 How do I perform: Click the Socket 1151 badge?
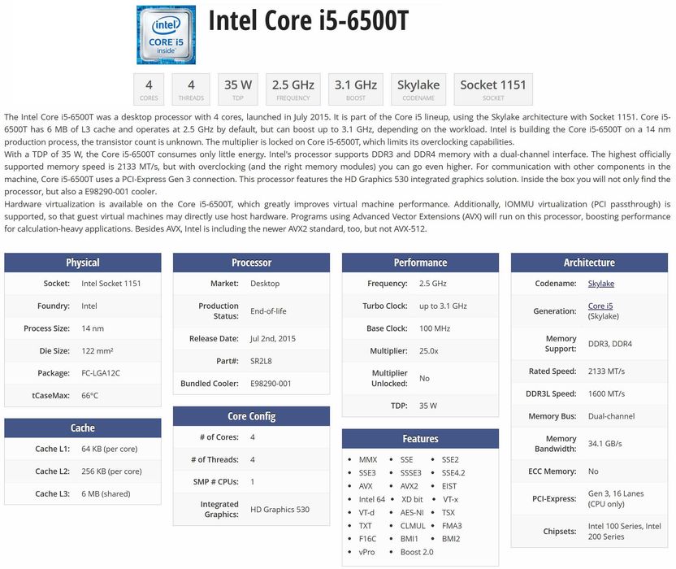493,89
